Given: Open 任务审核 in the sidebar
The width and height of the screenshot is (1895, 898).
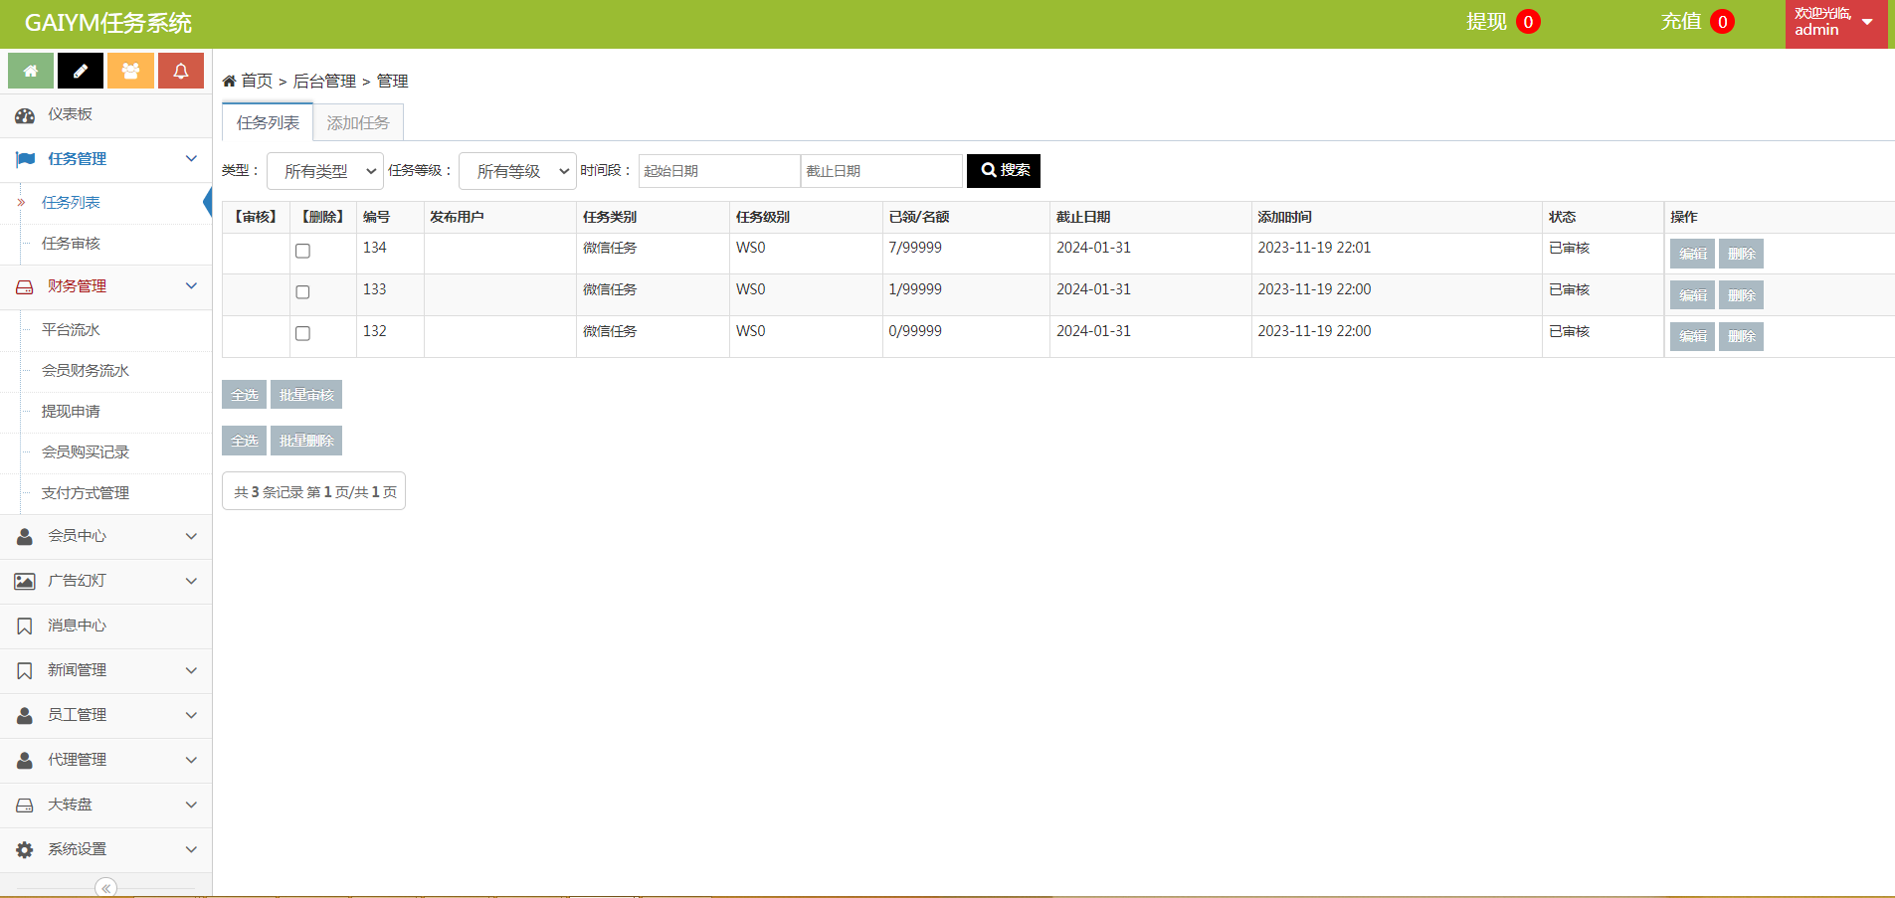Looking at the screenshot, I should point(71,244).
